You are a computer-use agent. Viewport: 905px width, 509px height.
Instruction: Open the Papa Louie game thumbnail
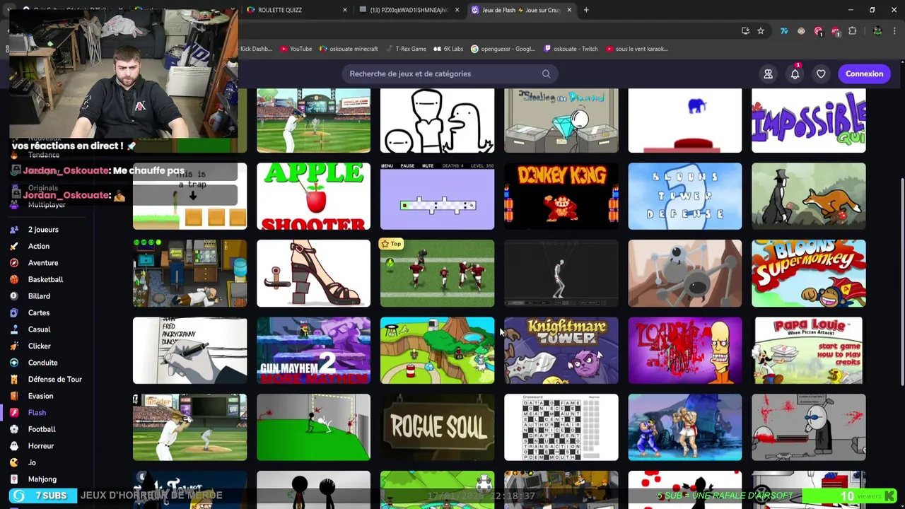point(808,350)
